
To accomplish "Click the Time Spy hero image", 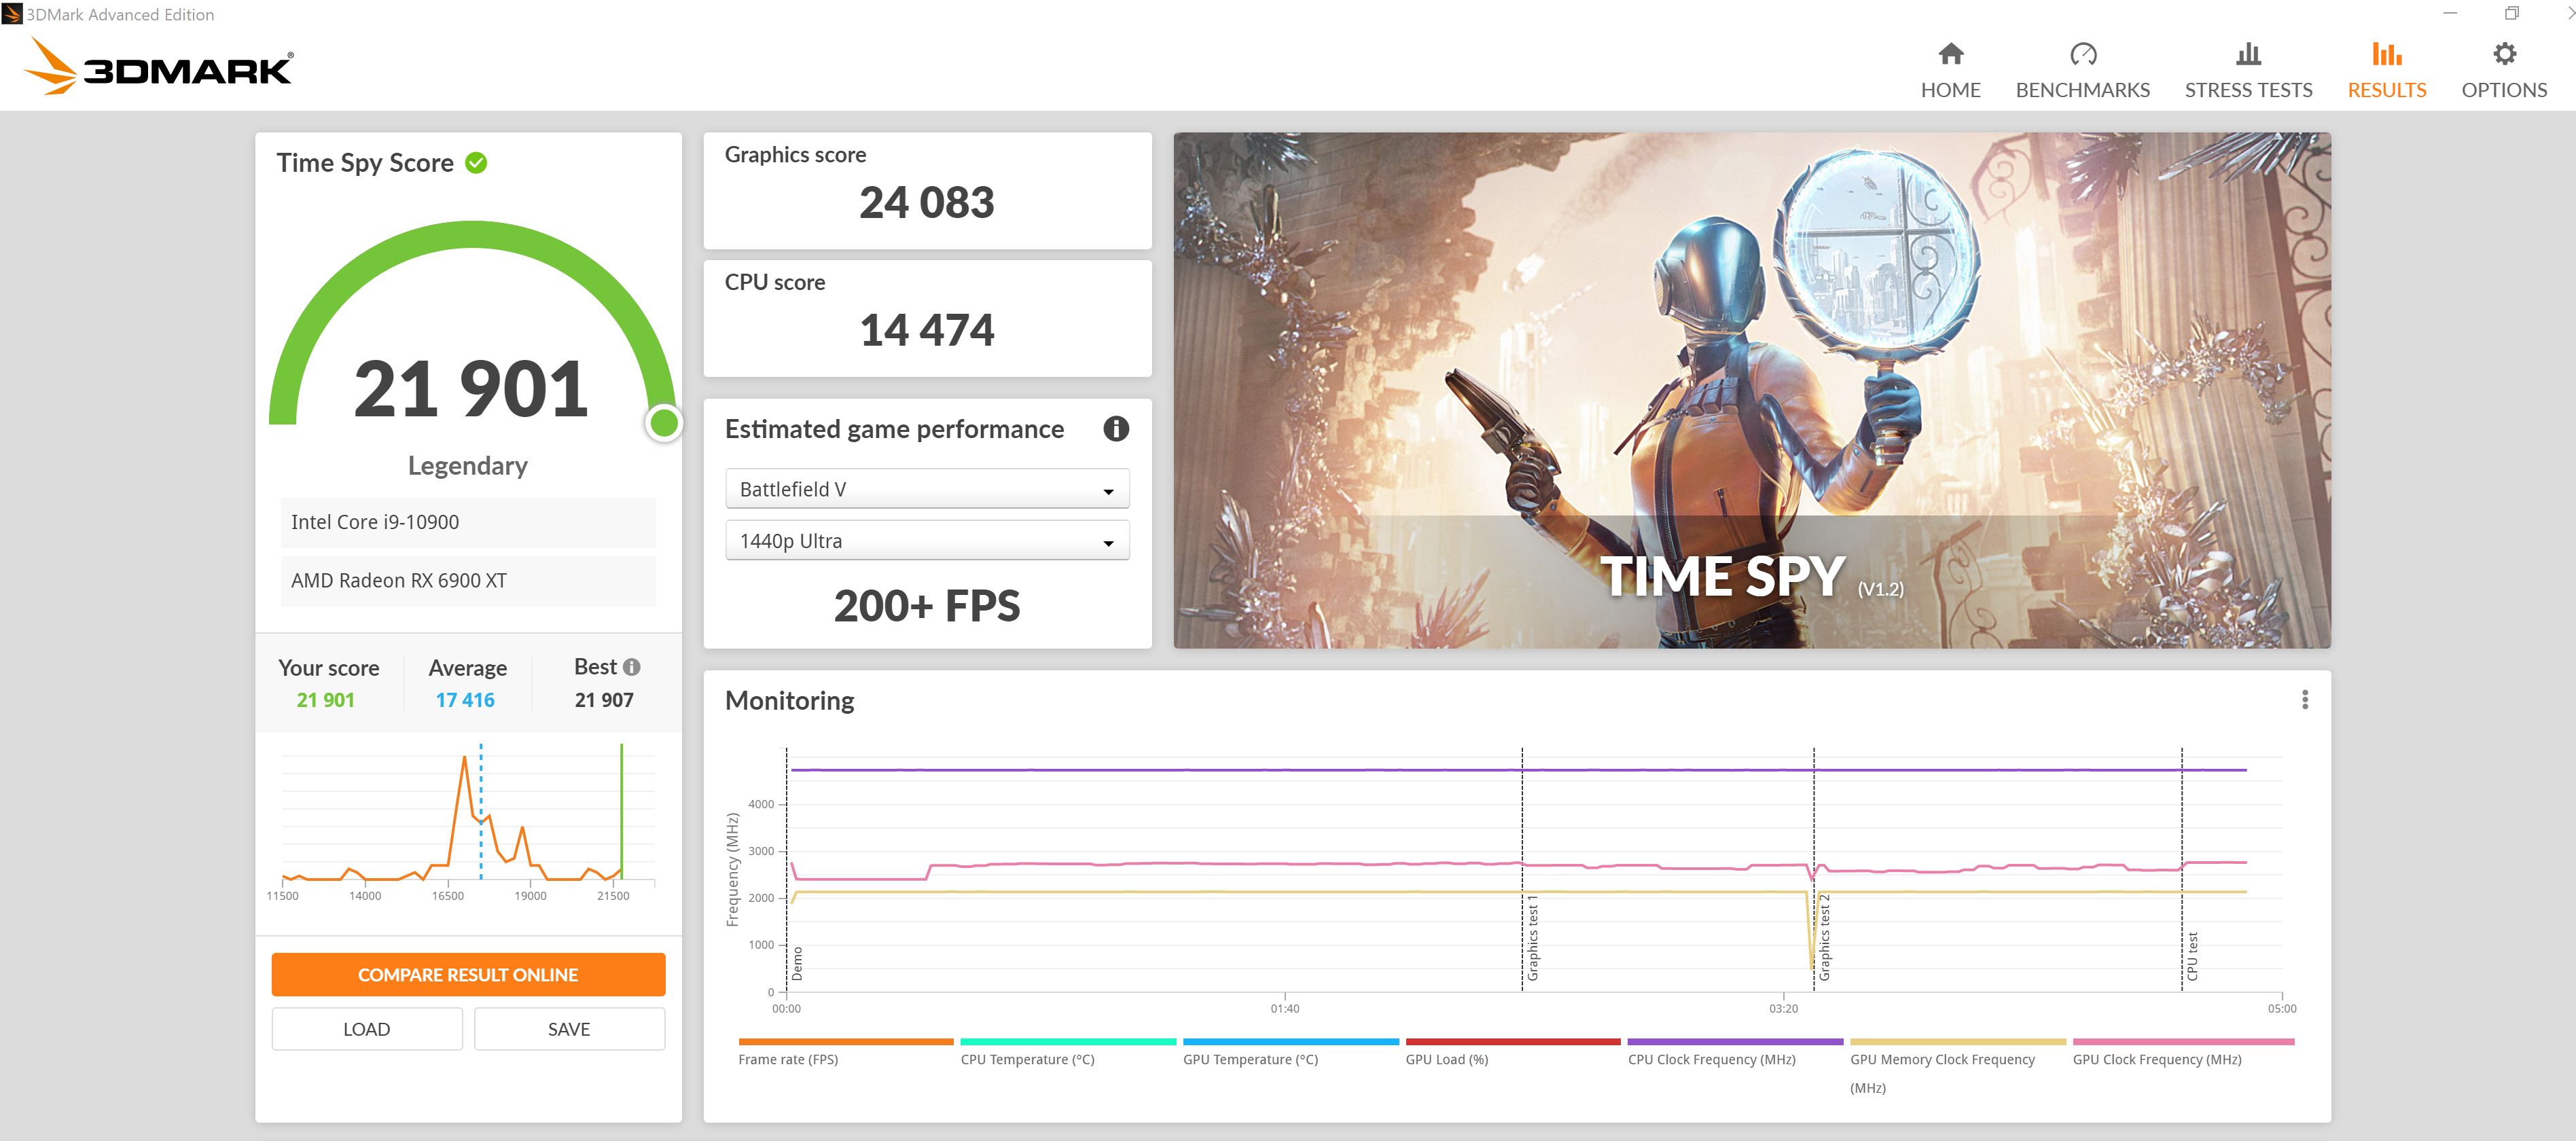I will [1751, 390].
